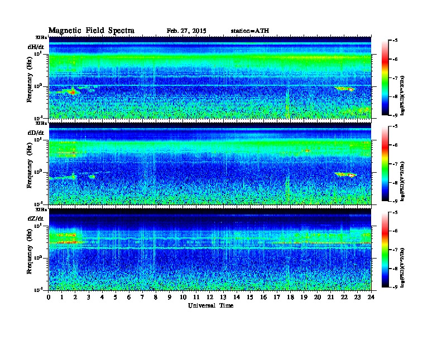This screenshot has height=341, width=442.
Task: Click the "dD/dt" panel label
Action: [36, 133]
